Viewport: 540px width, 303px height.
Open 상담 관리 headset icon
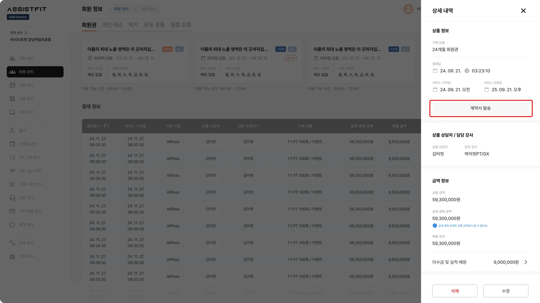pyautogui.click(x=12, y=198)
